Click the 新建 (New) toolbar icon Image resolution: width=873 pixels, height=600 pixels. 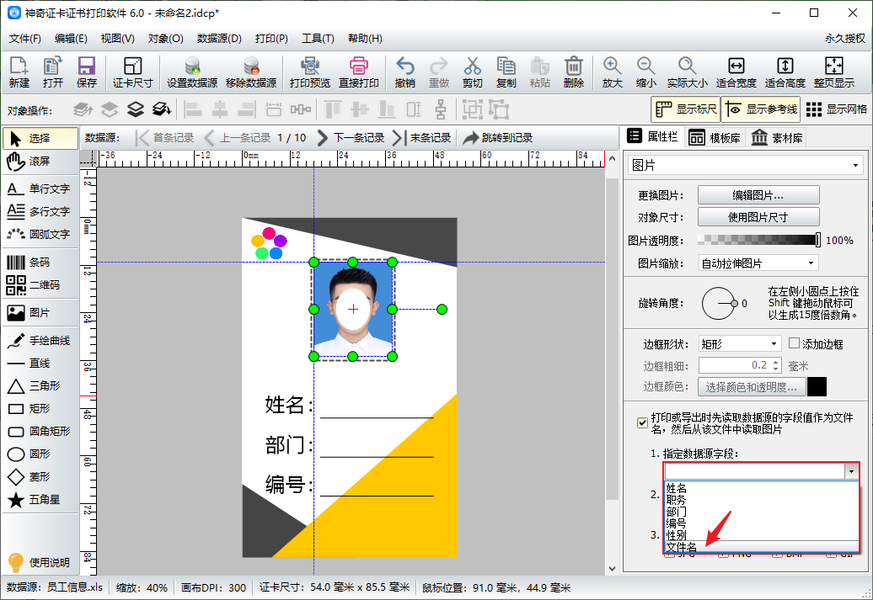19,72
